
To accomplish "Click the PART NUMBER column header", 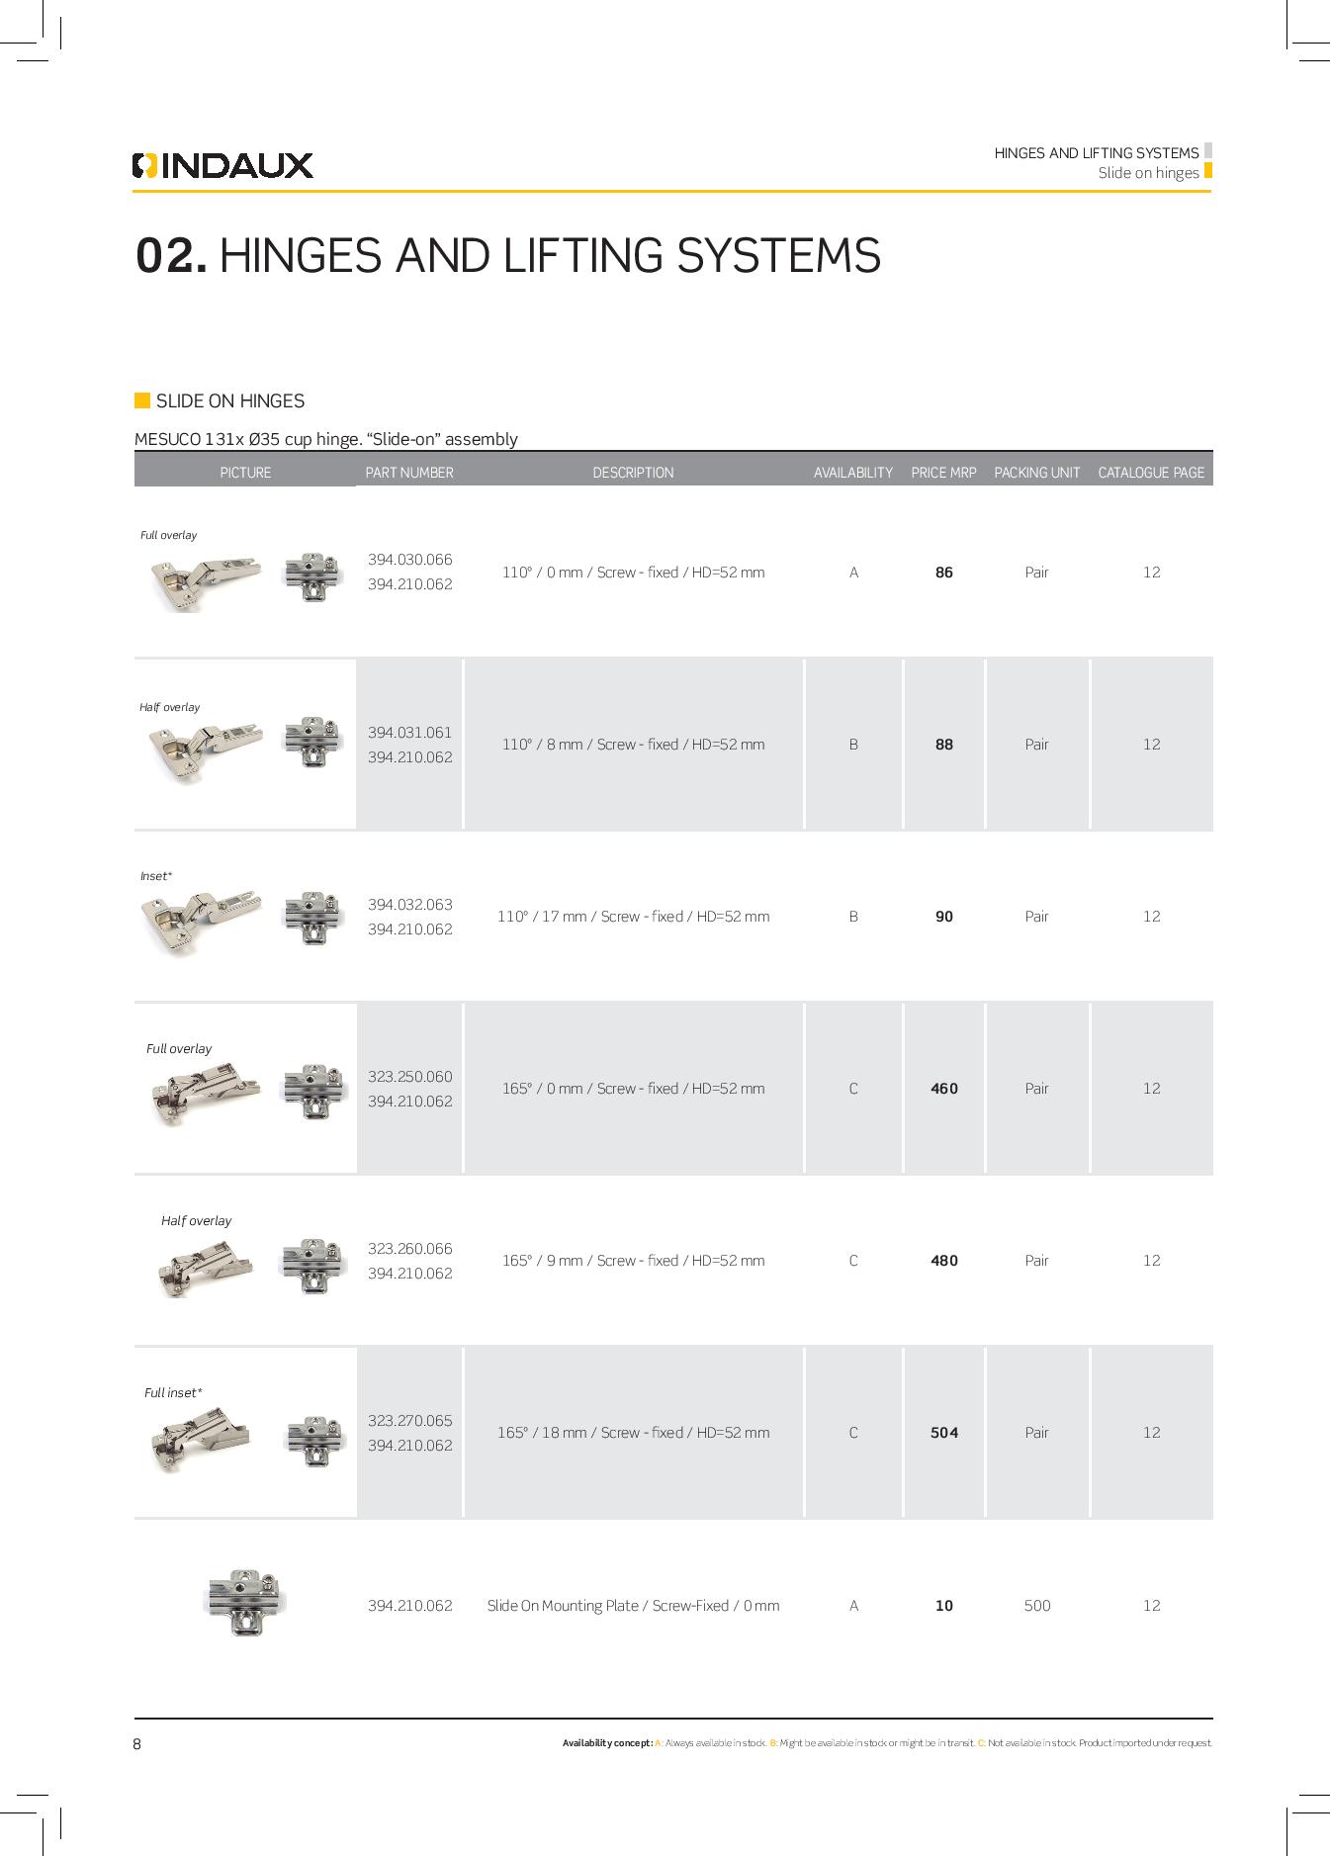I will click(409, 473).
